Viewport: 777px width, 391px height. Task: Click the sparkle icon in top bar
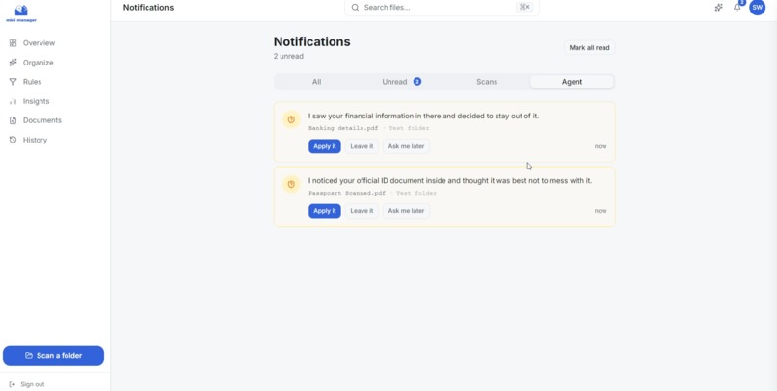point(718,8)
